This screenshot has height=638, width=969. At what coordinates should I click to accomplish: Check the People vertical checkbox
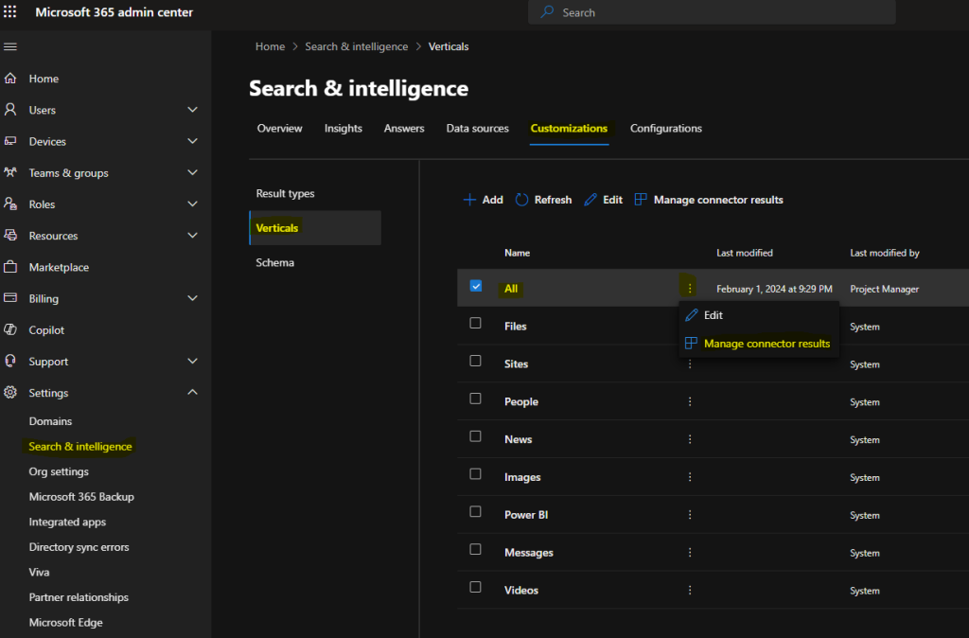tap(475, 399)
